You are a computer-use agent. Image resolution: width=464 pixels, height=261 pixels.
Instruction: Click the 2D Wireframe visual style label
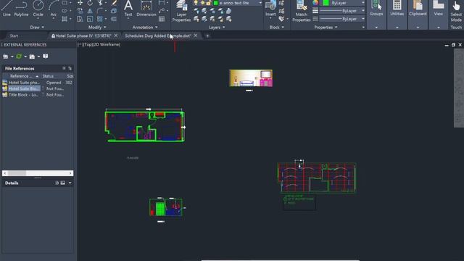(x=106, y=44)
